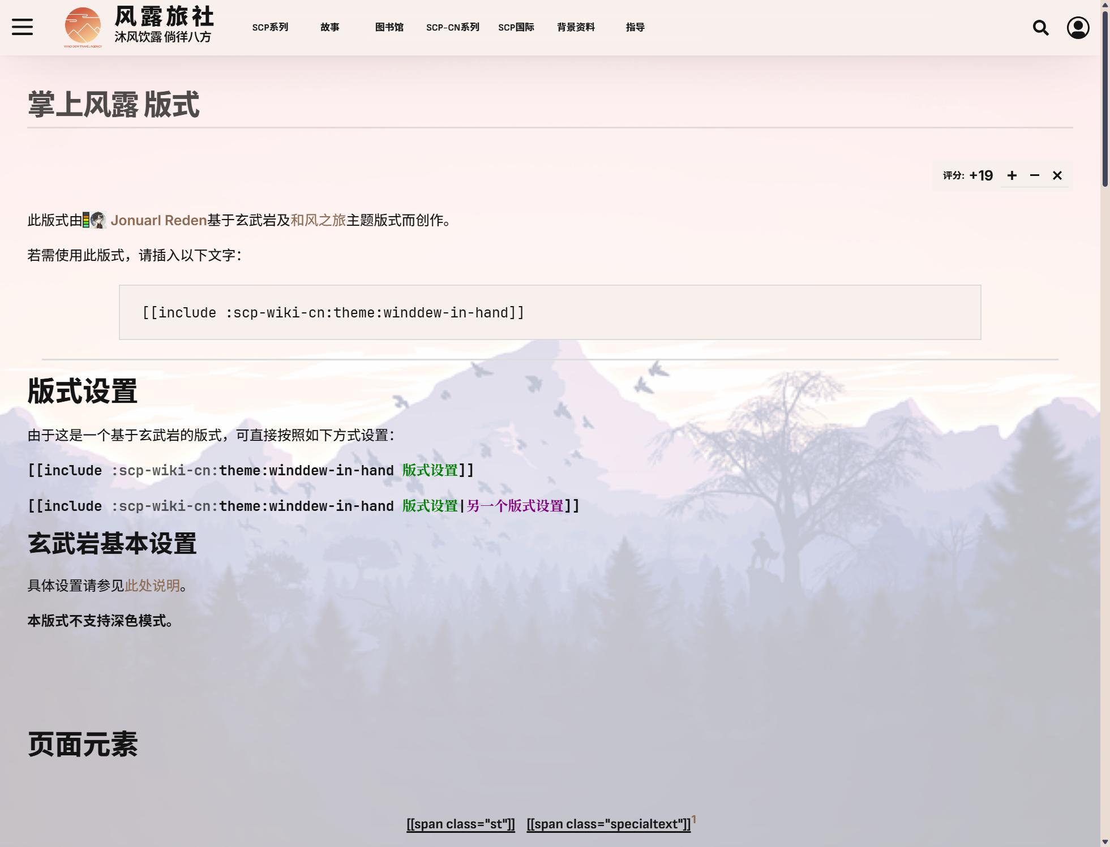Click the include code block text
Viewport: 1110px width, 847px height.
point(333,313)
